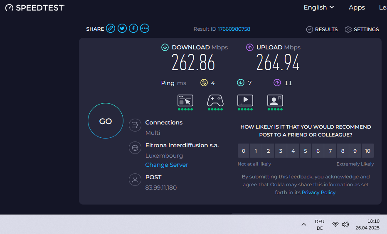Start a new test with GO

pos(106,121)
